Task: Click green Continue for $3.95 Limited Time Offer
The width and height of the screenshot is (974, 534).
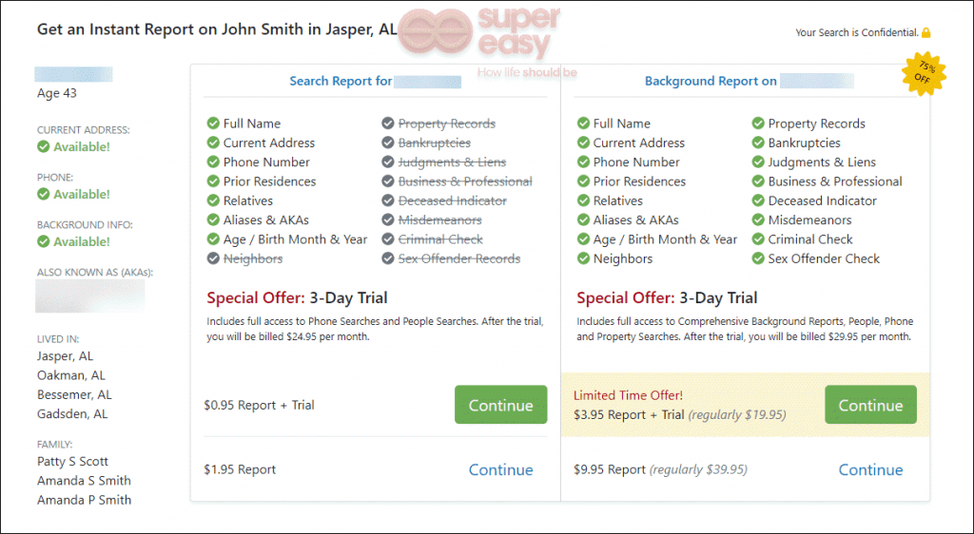Action: (870, 405)
